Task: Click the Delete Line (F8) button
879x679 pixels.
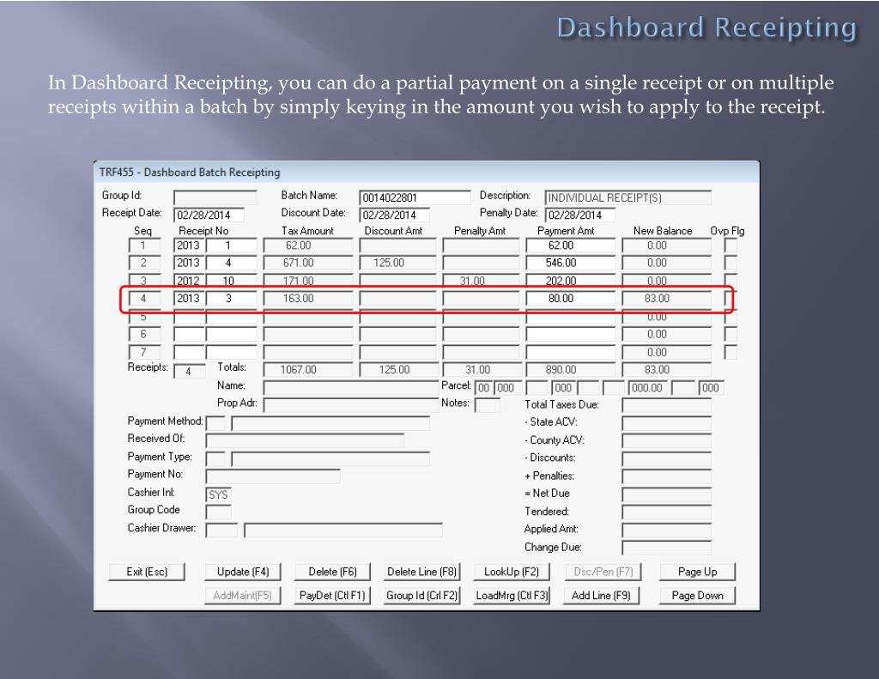Action: pos(422,572)
